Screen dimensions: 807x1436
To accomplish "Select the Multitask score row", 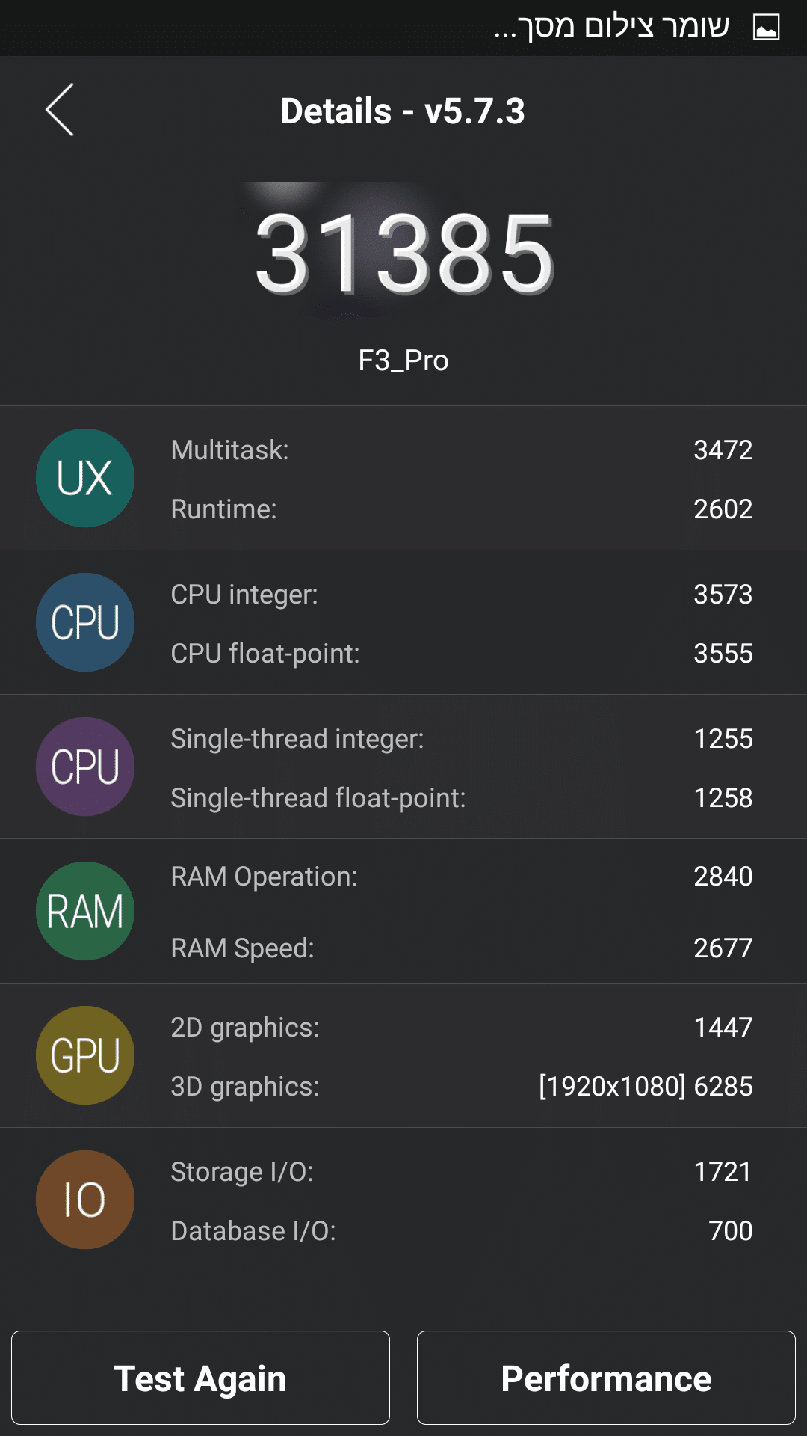I will click(461, 449).
